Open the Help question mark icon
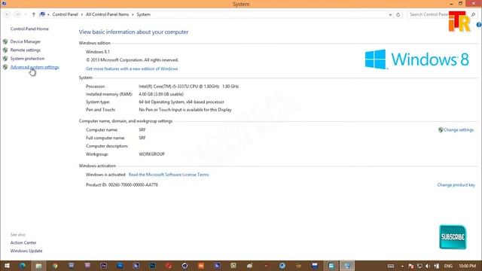Viewport: 482px width, 271px height. (x=479, y=25)
